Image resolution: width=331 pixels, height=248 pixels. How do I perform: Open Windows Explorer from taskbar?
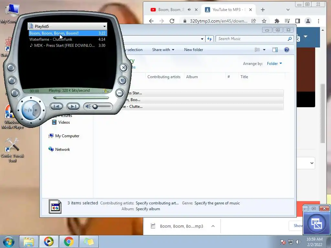coord(29,242)
